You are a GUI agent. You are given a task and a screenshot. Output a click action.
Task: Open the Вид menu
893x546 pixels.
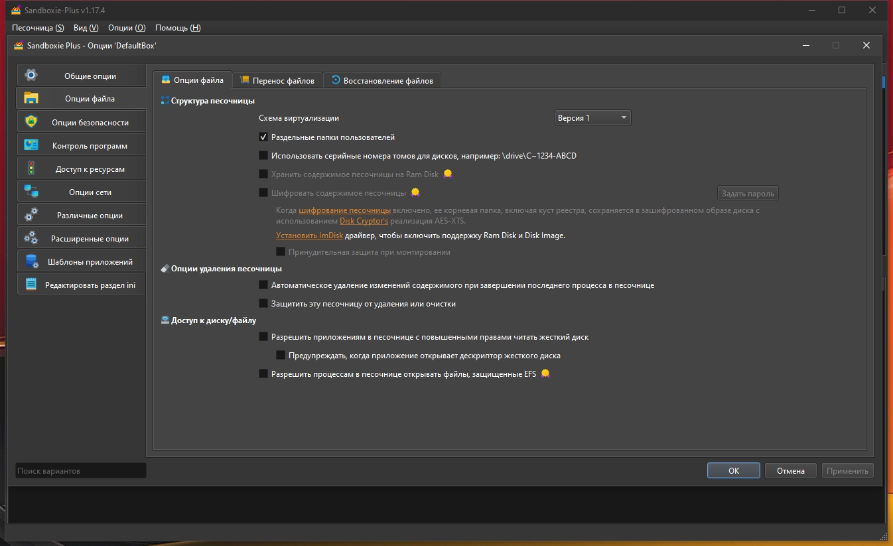point(86,28)
